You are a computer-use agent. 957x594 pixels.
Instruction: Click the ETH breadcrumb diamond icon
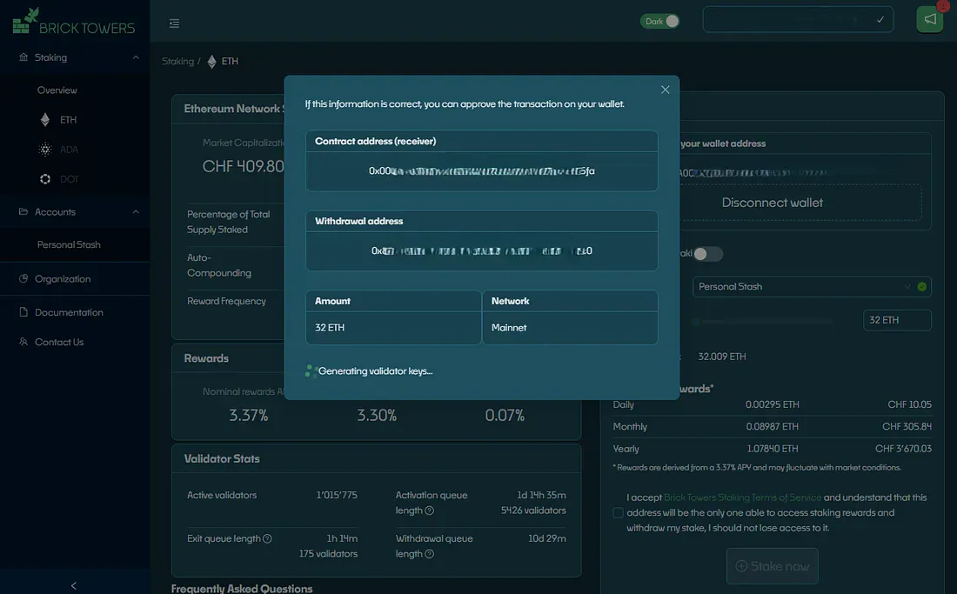pyautogui.click(x=211, y=62)
